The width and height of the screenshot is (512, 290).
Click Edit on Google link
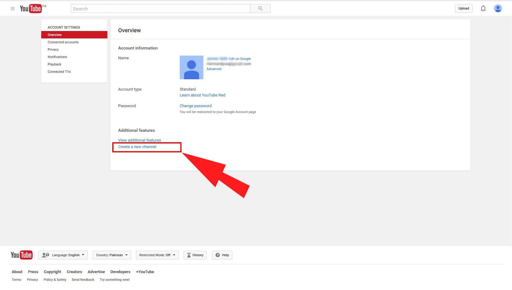[x=240, y=59]
